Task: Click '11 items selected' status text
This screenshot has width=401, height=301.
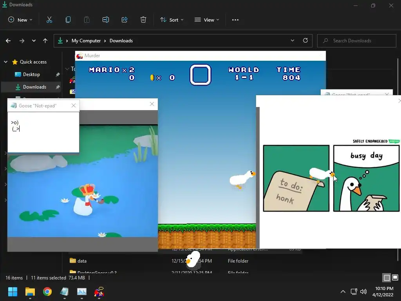Action: point(49,278)
